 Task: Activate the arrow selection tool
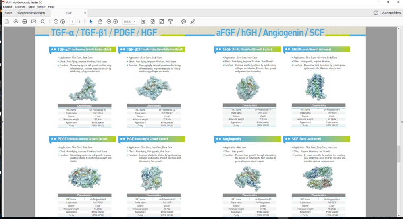pyautogui.click(x=91, y=21)
